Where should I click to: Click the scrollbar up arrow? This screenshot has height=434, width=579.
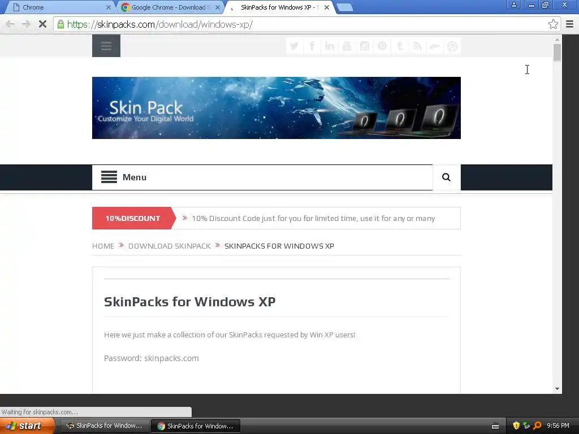point(557,39)
